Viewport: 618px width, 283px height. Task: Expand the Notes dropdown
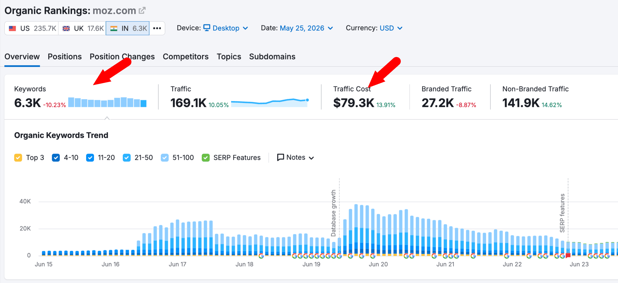point(296,157)
